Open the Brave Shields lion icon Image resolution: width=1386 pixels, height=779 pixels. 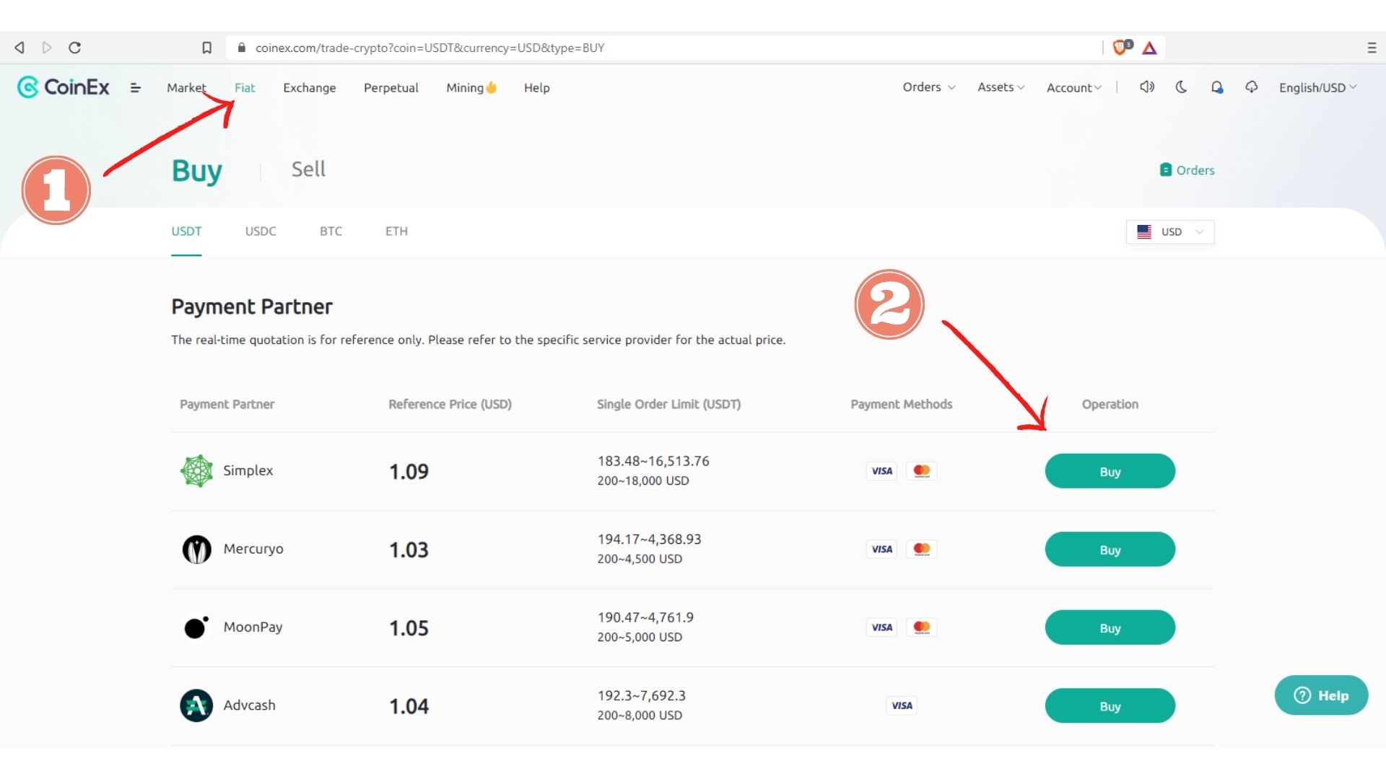[1121, 48]
